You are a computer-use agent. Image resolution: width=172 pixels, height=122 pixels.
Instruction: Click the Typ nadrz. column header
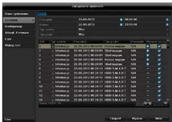61,42
